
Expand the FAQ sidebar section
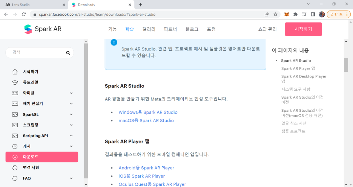[x=71, y=178]
